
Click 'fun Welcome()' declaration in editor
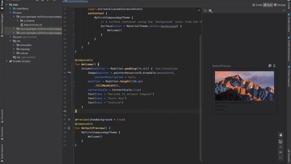coord(85,64)
